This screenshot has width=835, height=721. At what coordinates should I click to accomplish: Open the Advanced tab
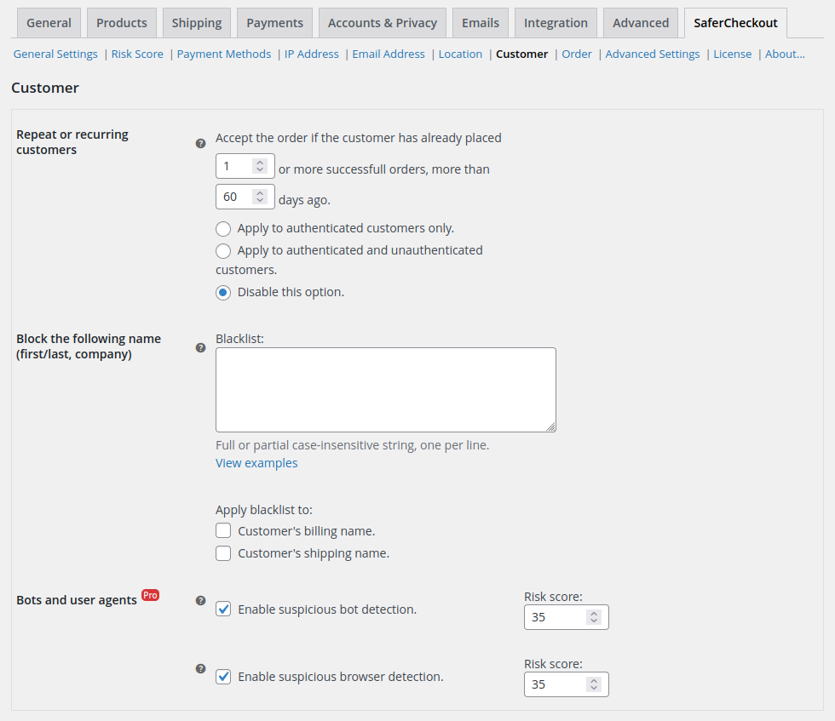(641, 23)
